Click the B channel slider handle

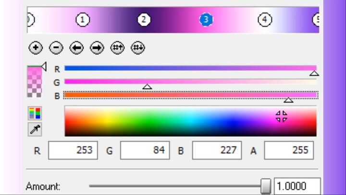click(x=288, y=100)
